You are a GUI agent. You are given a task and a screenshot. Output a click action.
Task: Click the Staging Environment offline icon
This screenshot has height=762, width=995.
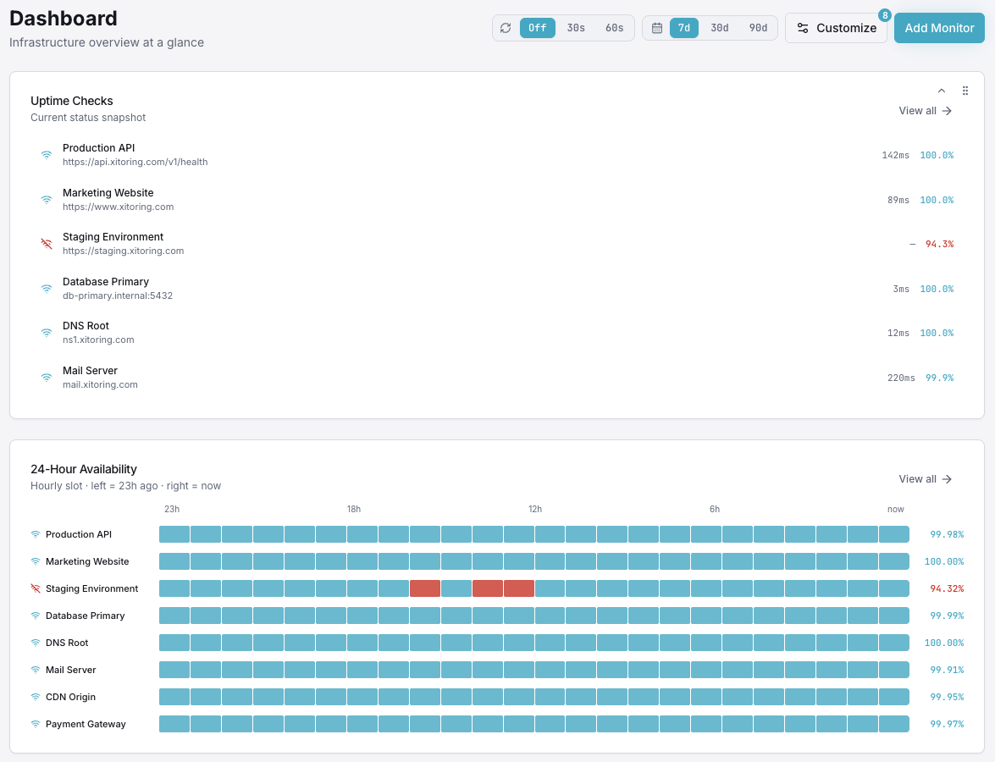point(47,244)
